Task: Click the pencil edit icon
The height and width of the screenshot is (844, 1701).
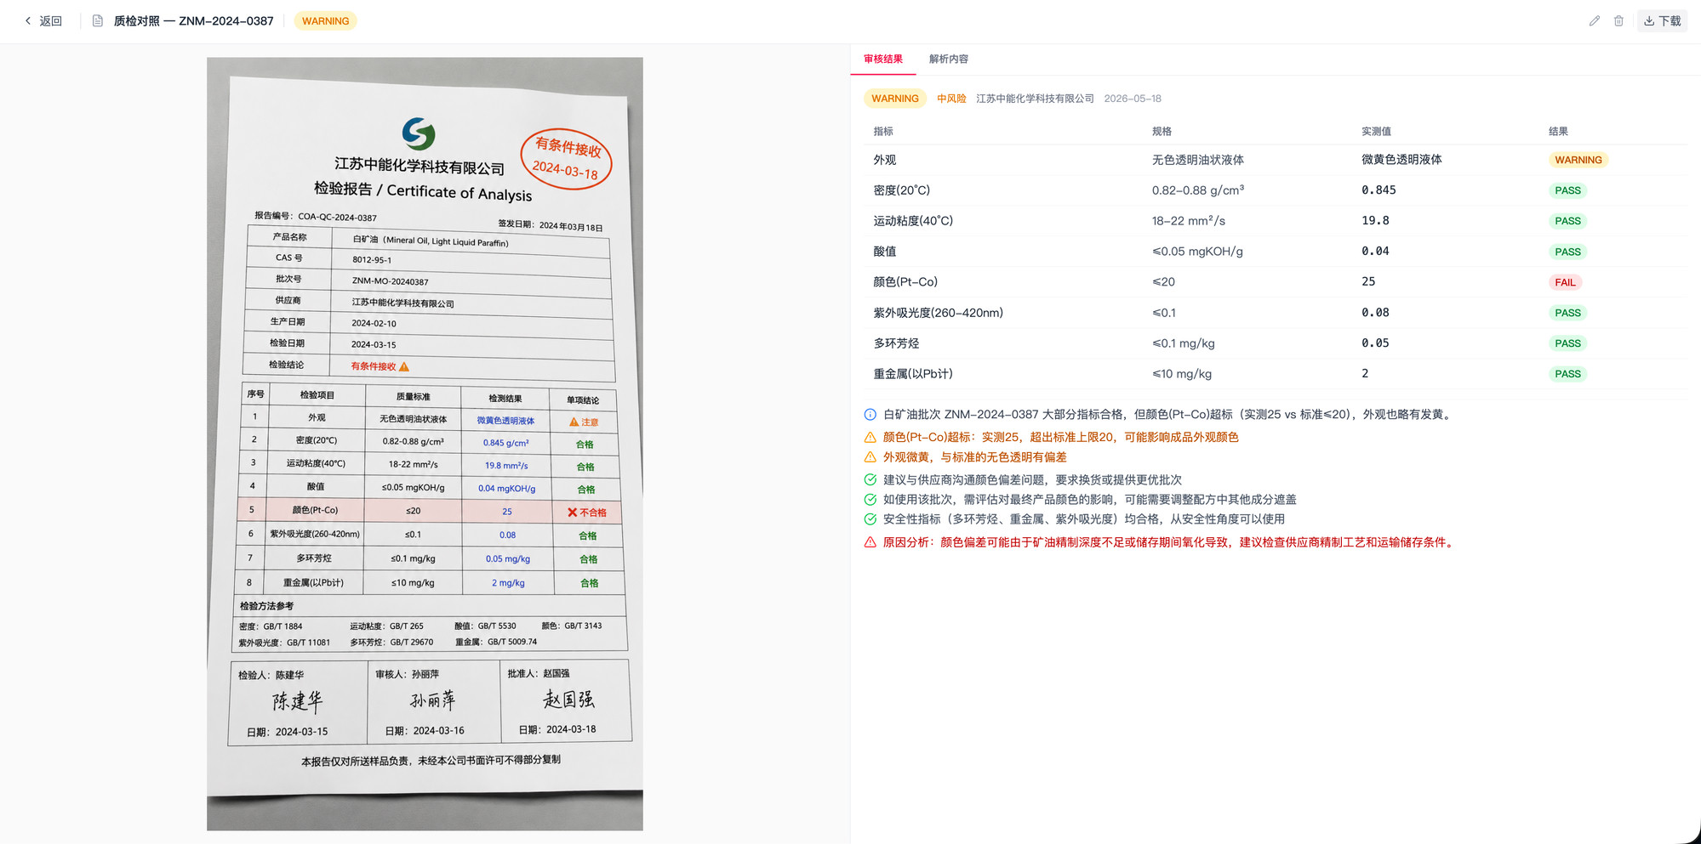Action: click(1595, 21)
